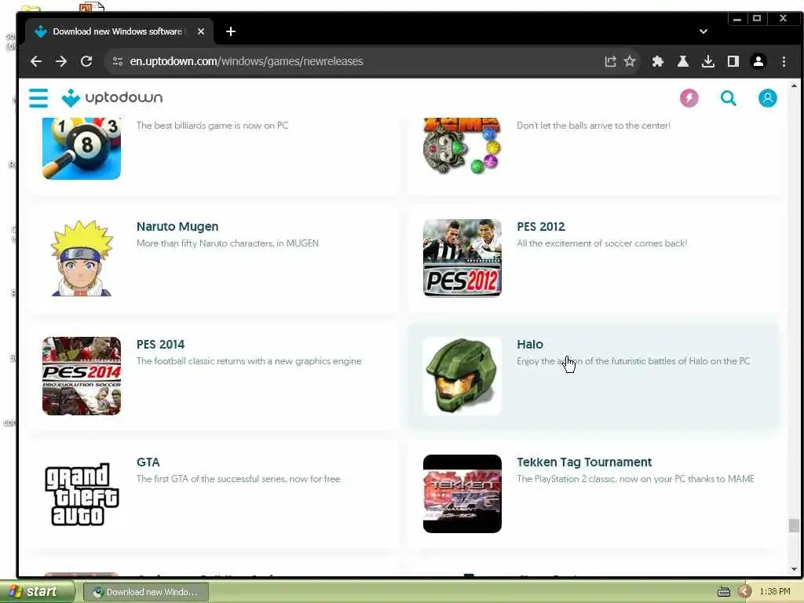Click the address bar URL
The image size is (804, 603).
[x=247, y=61]
